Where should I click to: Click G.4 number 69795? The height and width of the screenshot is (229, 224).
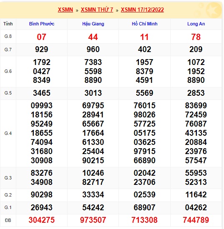(93, 106)
